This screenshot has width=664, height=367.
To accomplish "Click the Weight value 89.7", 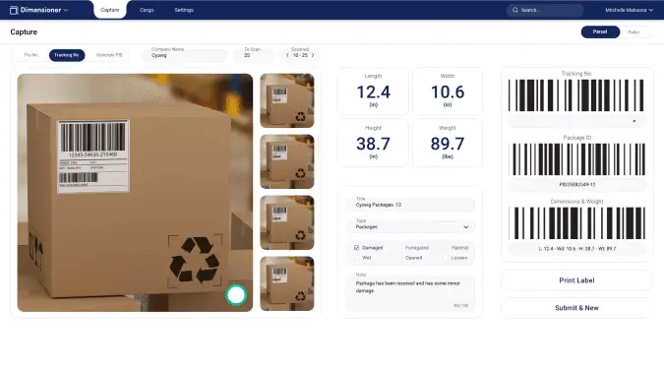I will coord(448,144).
